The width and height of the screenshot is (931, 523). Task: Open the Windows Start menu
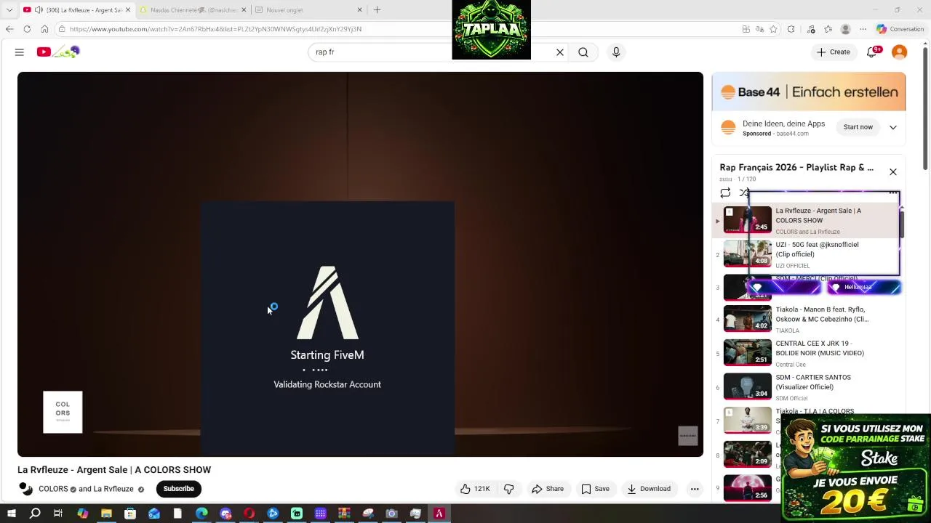11,514
